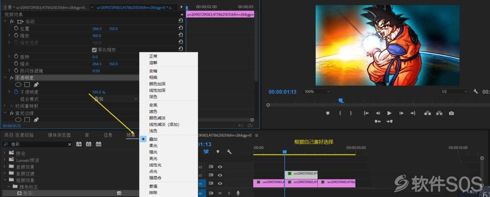Expand the 缩放 property
The width and height of the screenshot is (490, 197).
click(9, 36)
